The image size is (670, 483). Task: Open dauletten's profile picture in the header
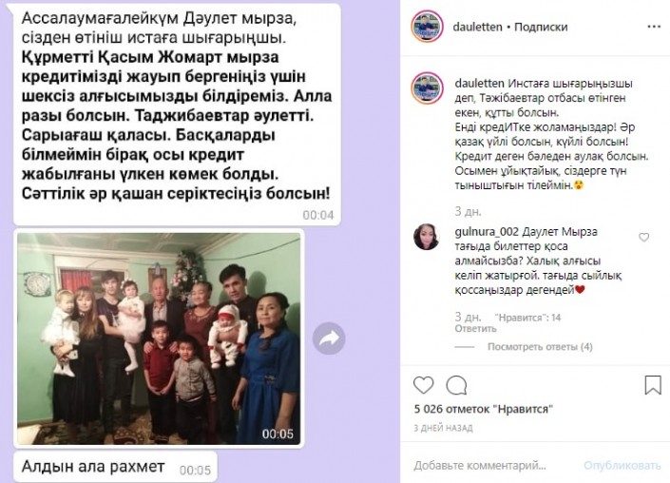(x=427, y=27)
